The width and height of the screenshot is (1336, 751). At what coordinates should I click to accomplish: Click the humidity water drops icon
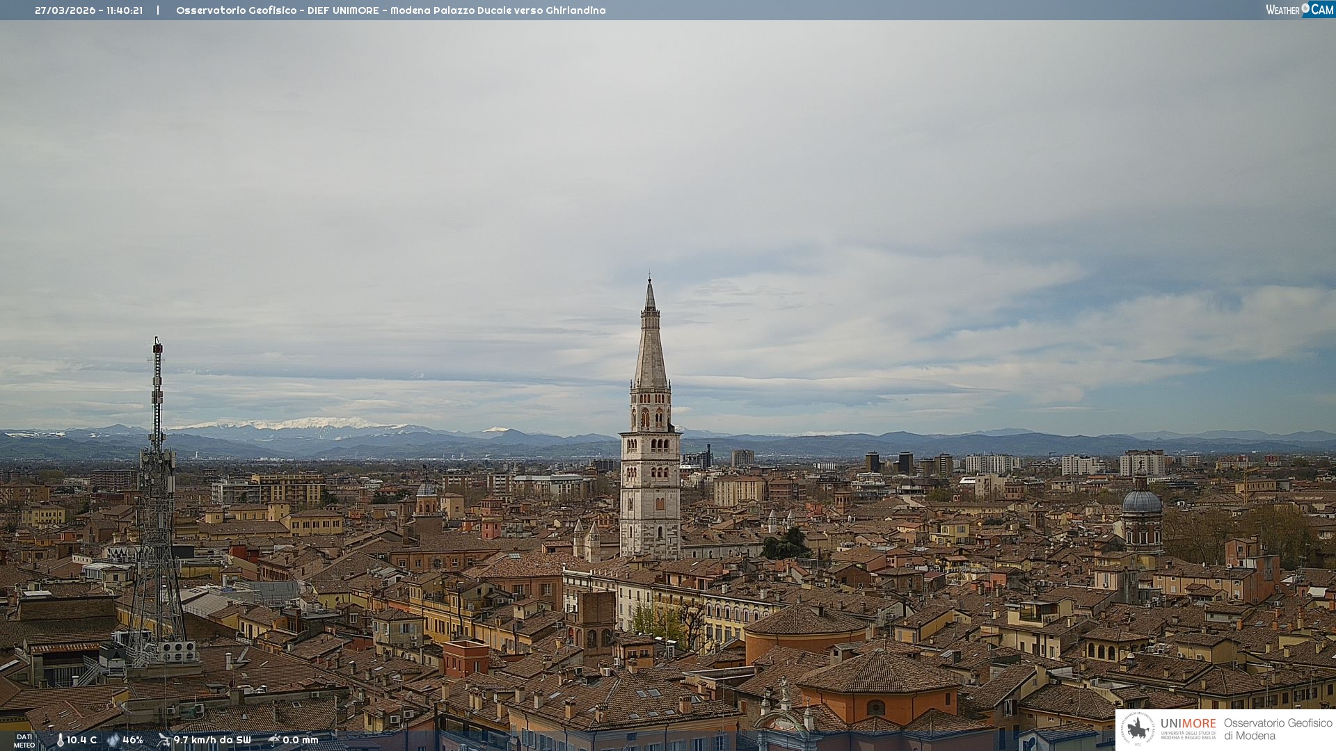tap(113, 740)
